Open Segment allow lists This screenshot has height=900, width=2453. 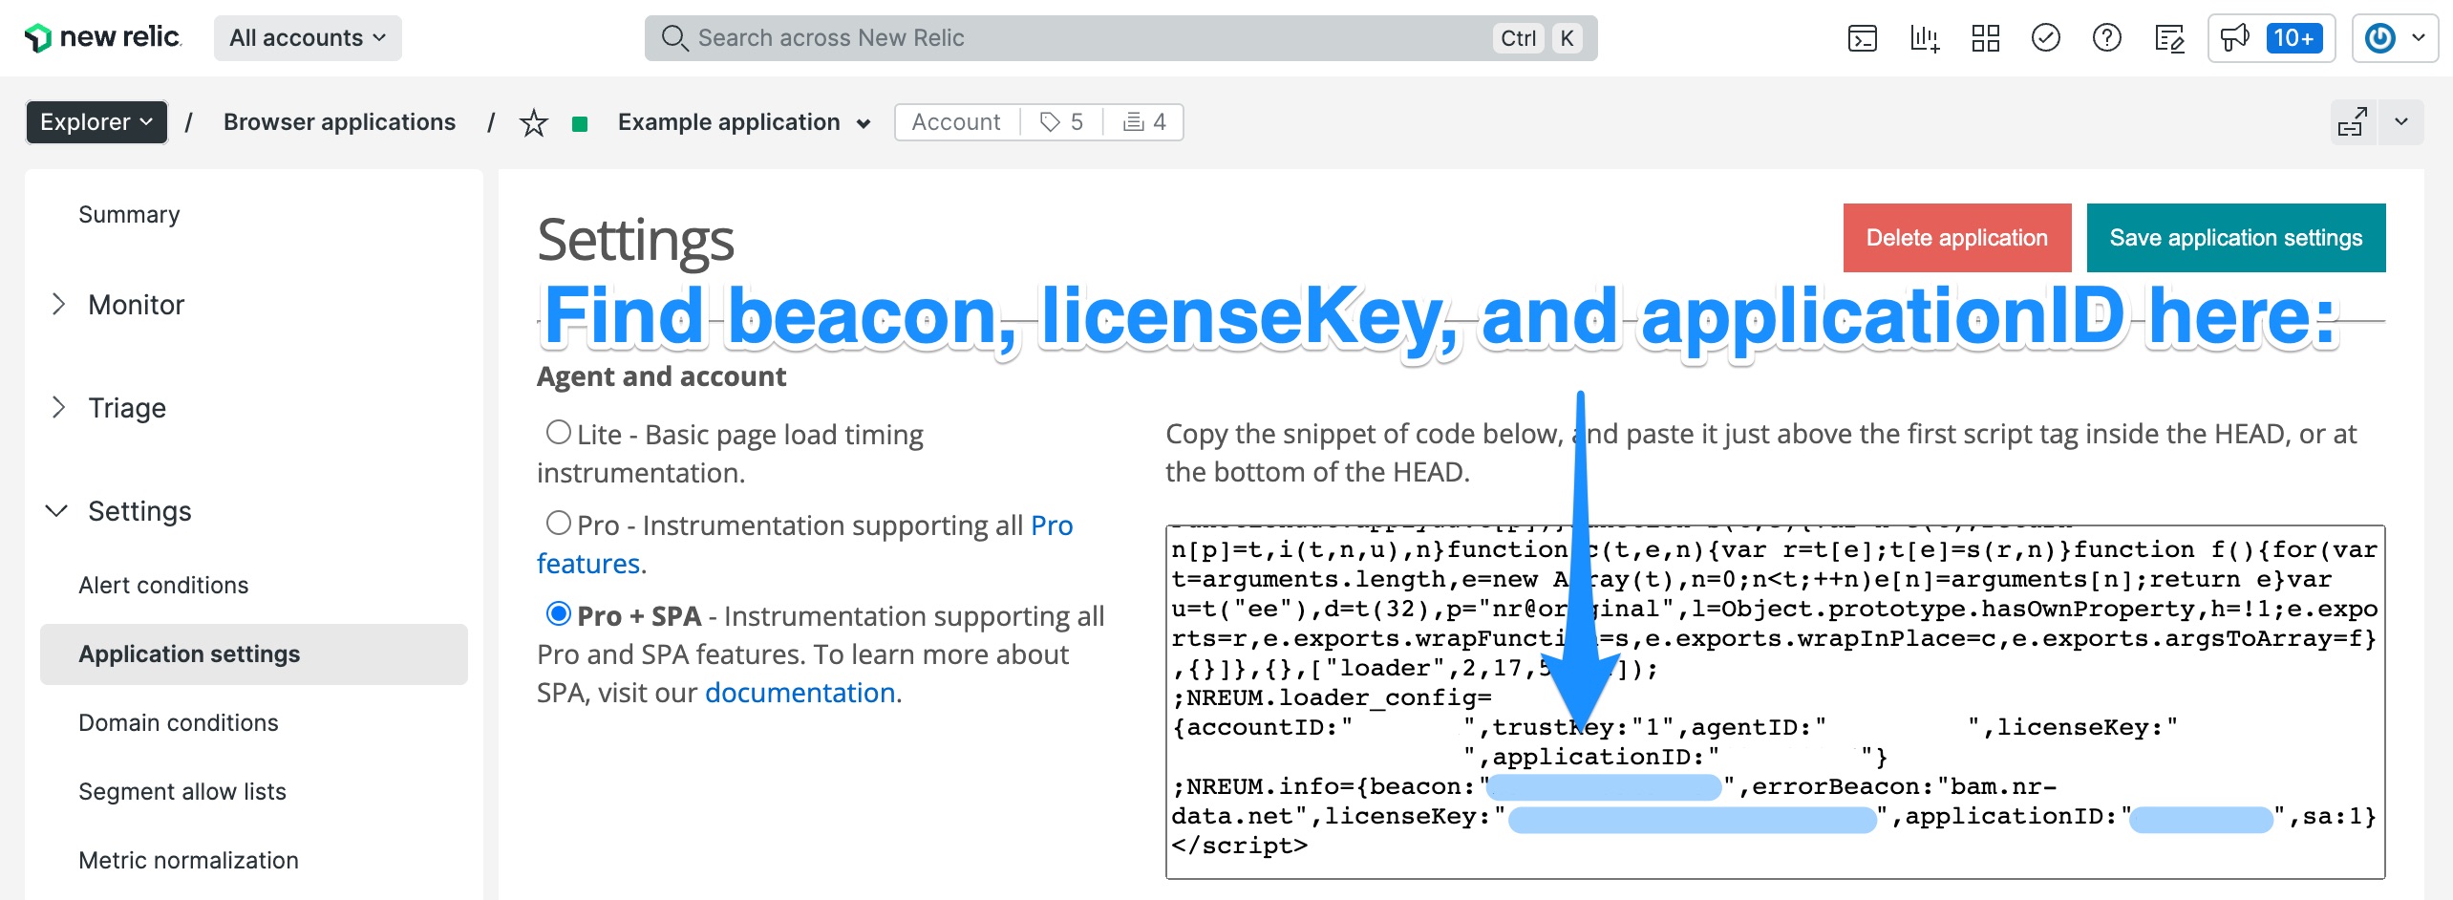coord(182,792)
